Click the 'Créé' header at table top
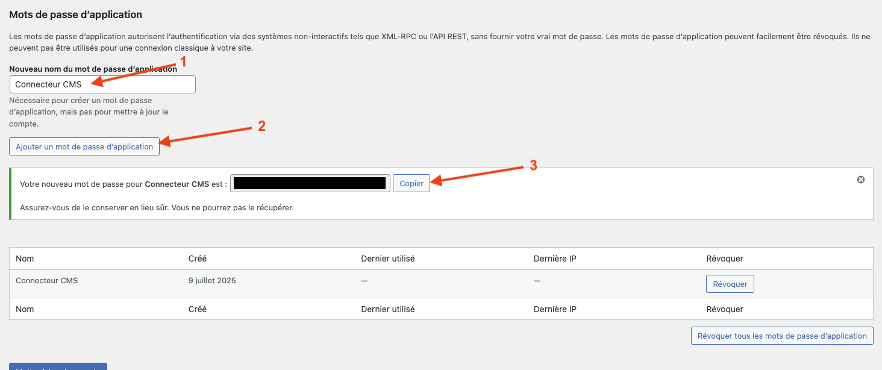 (x=197, y=259)
